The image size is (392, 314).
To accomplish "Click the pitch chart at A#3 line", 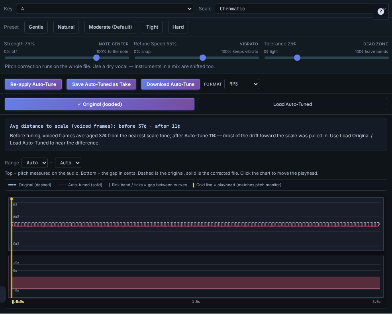I will (x=196, y=217).
